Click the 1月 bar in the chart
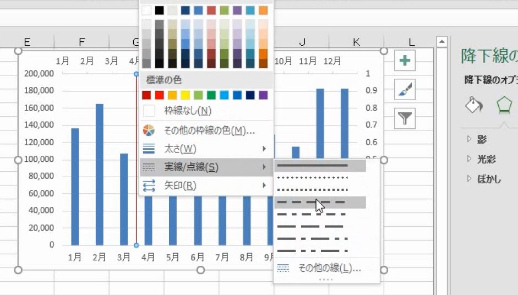518x295 pixels. [75, 187]
